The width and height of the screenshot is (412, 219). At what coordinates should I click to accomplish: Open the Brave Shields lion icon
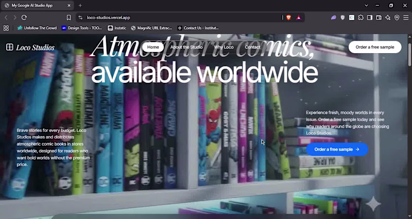click(289, 18)
